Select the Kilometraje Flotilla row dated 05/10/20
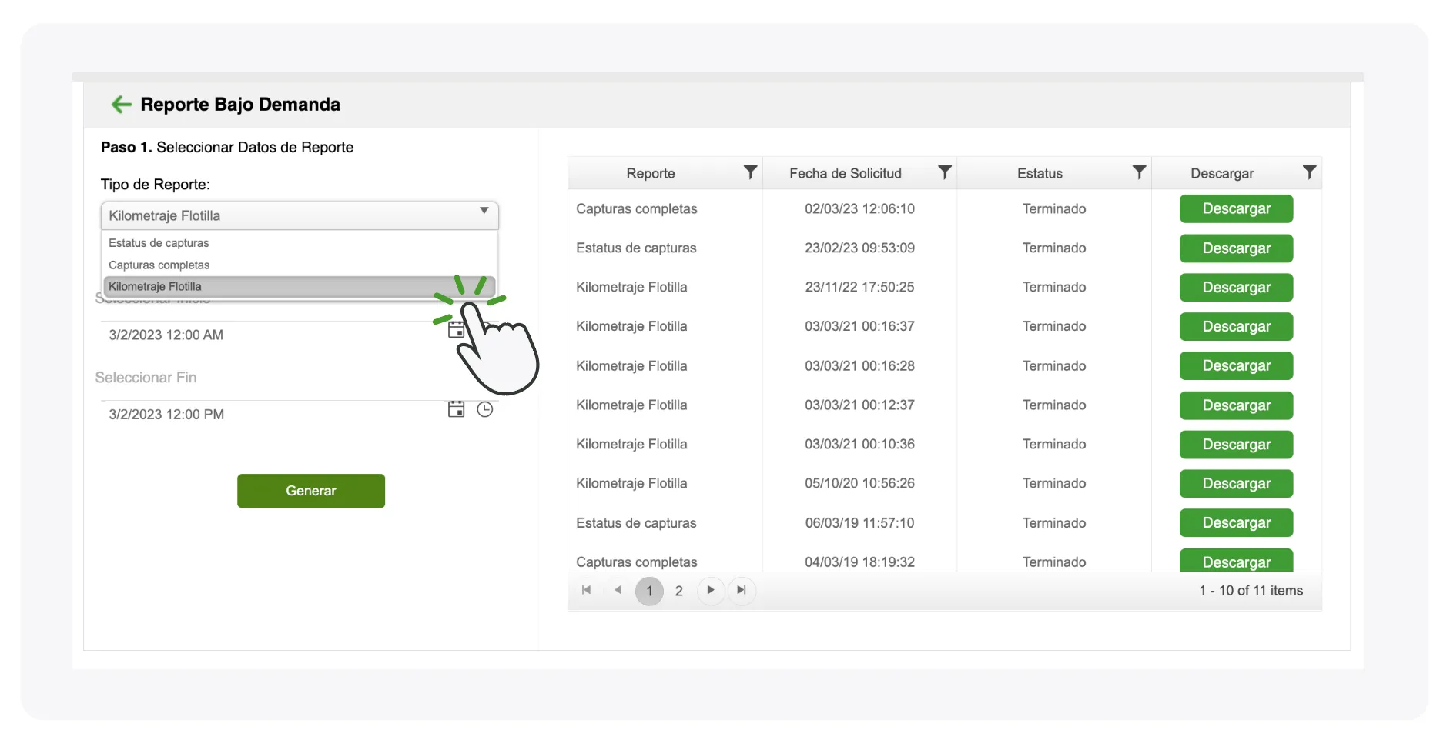This screenshot has height=740, width=1440. (x=945, y=483)
